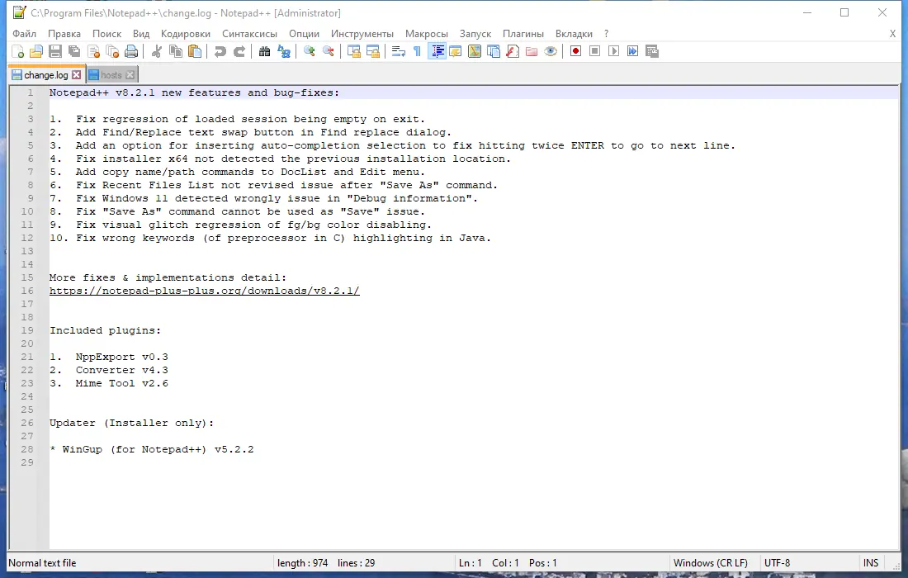Click the INS status bar indicator

click(x=871, y=563)
